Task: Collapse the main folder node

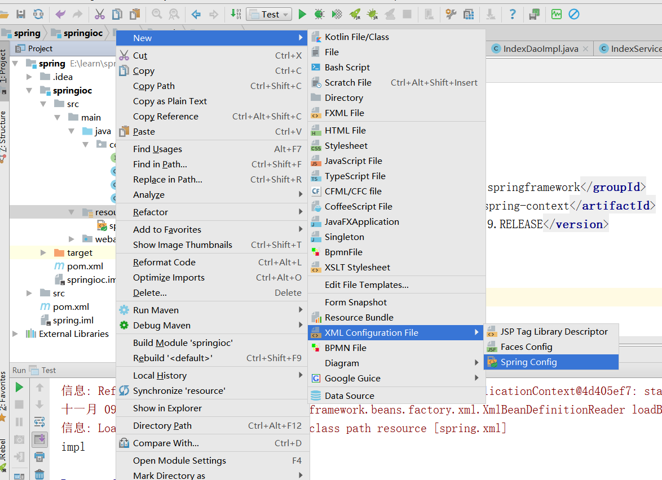Action: click(57, 117)
